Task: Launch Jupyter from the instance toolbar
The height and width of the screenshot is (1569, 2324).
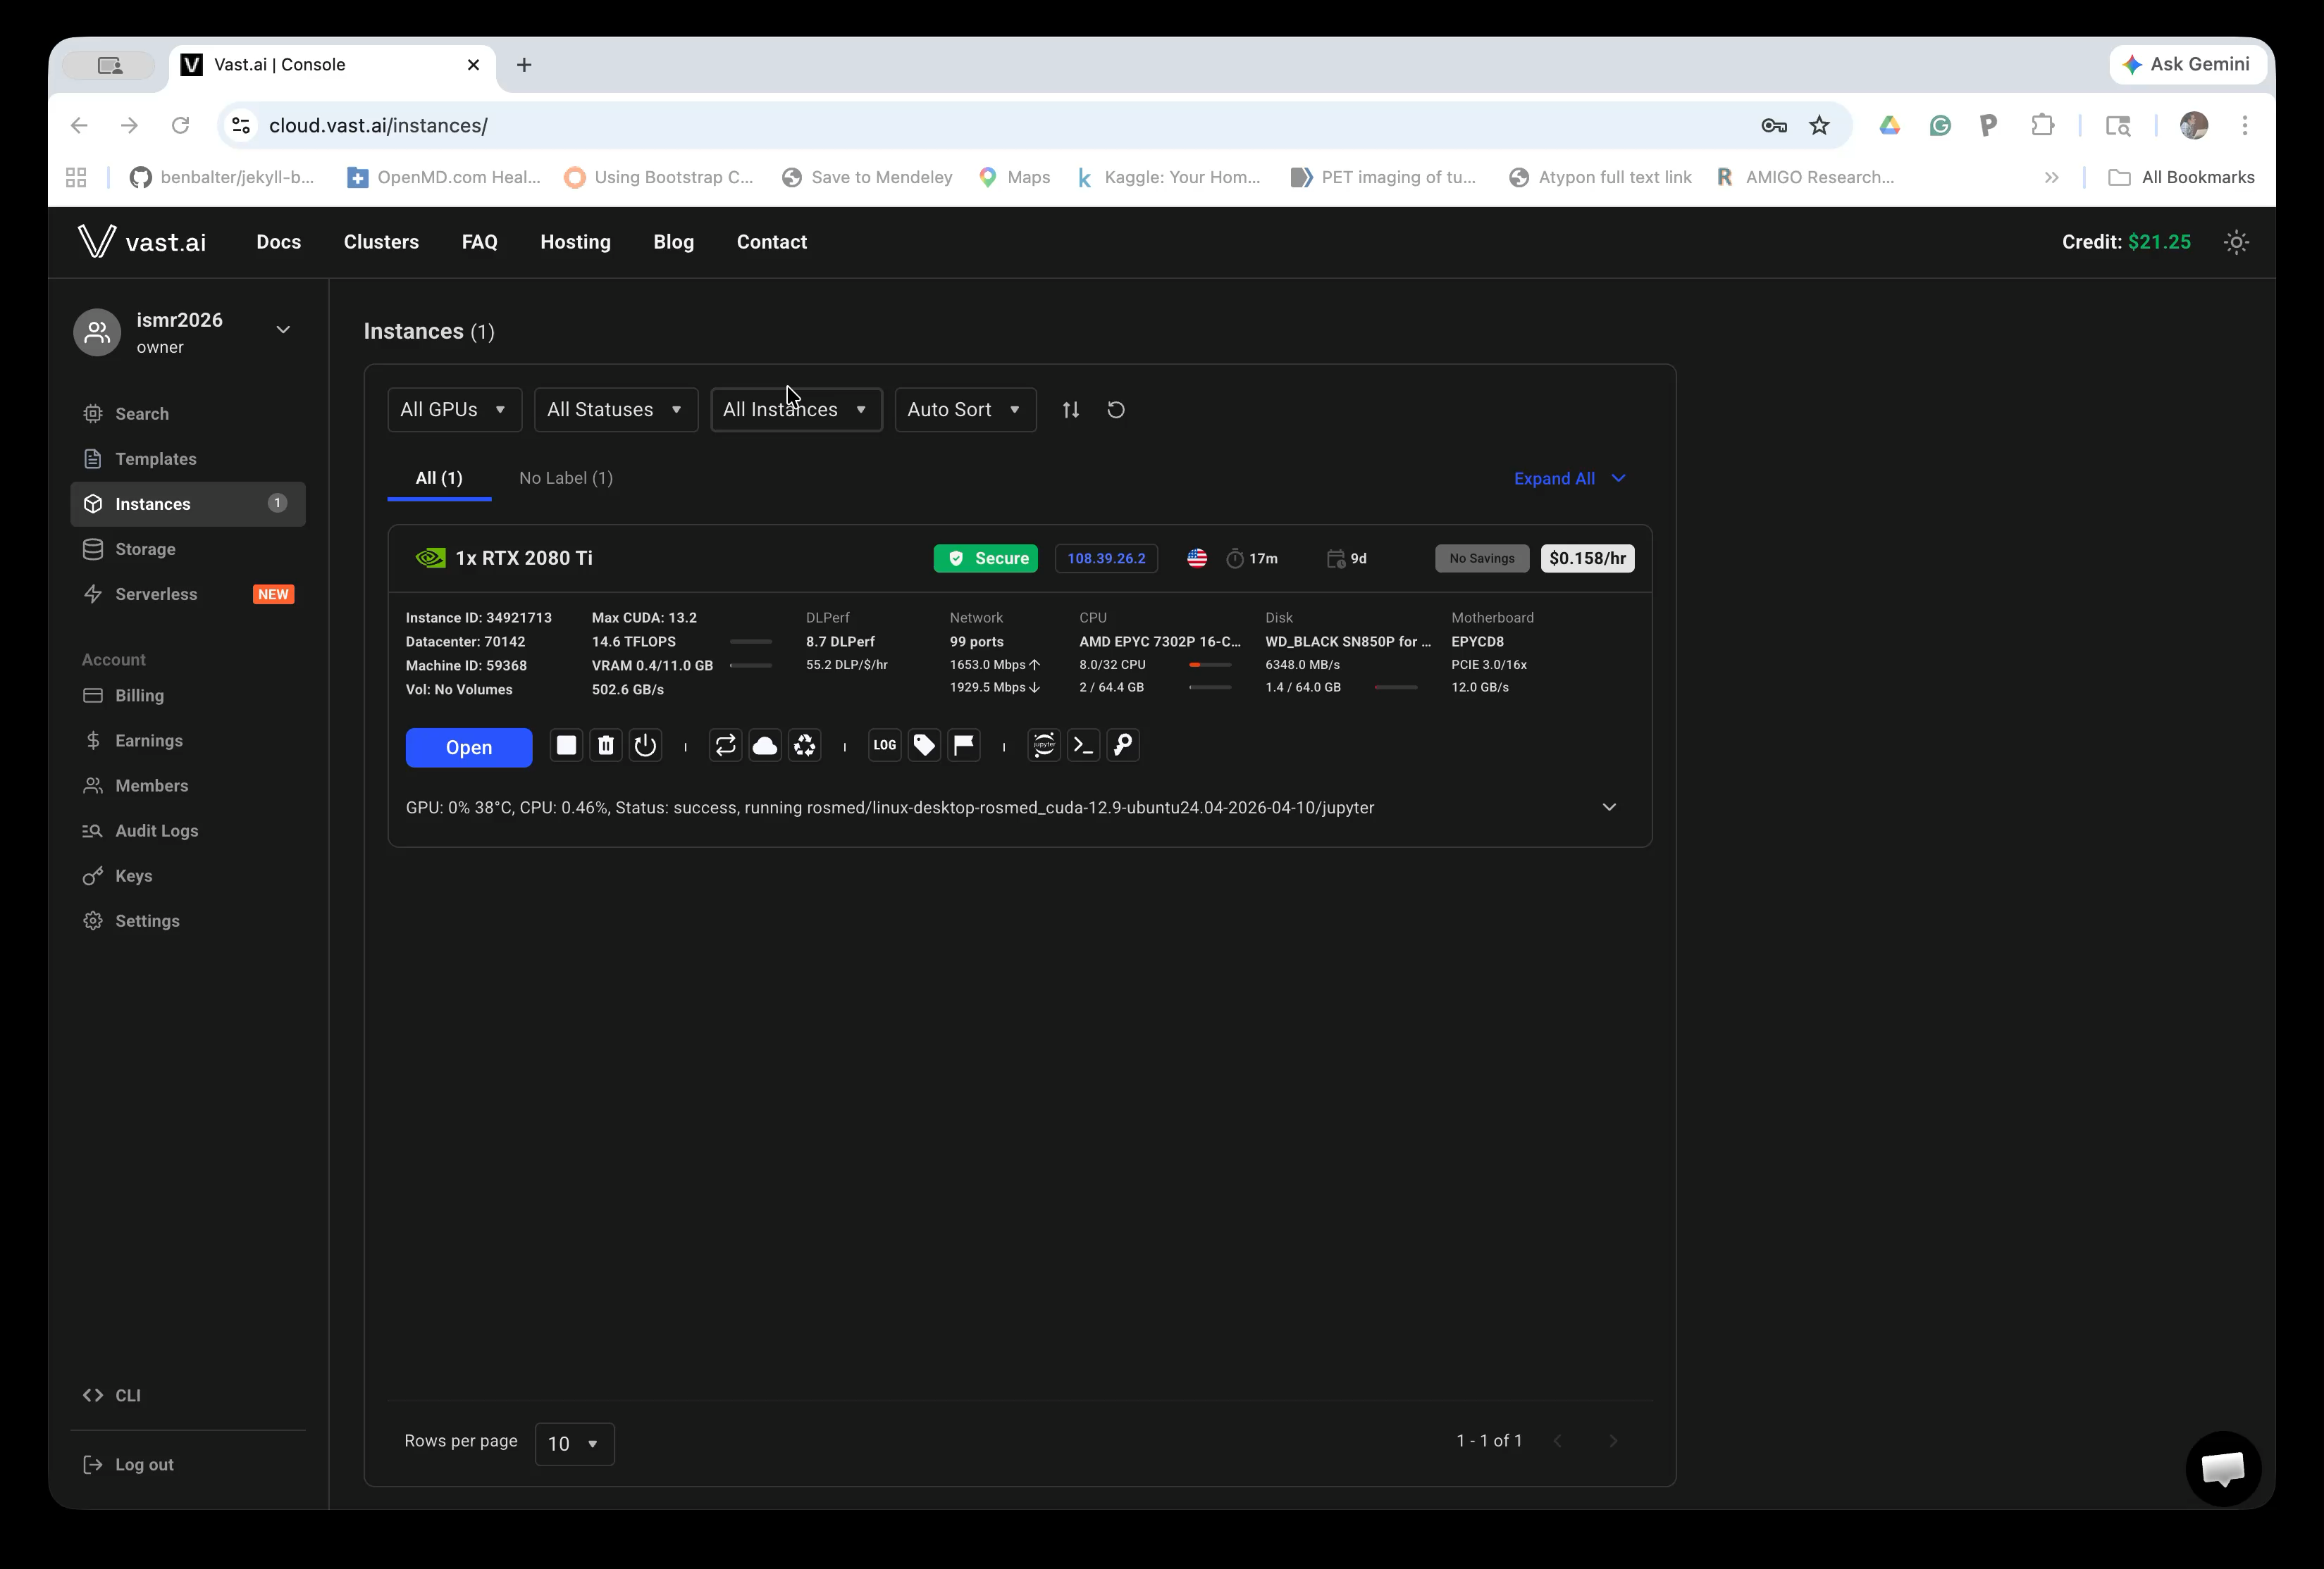Action: point(1043,746)
